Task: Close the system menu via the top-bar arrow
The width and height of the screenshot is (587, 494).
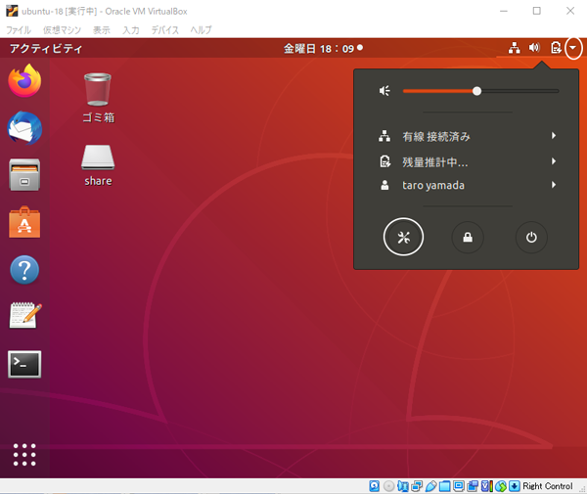Action: (x=572, y=48)
